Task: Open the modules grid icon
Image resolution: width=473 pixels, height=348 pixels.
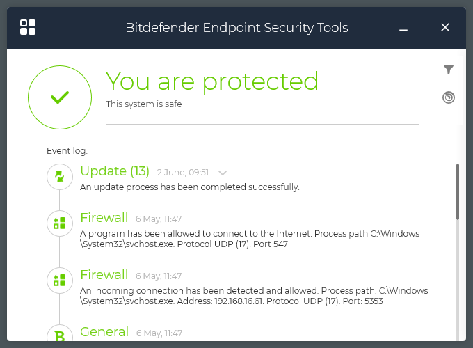Action: pos(28,28)
